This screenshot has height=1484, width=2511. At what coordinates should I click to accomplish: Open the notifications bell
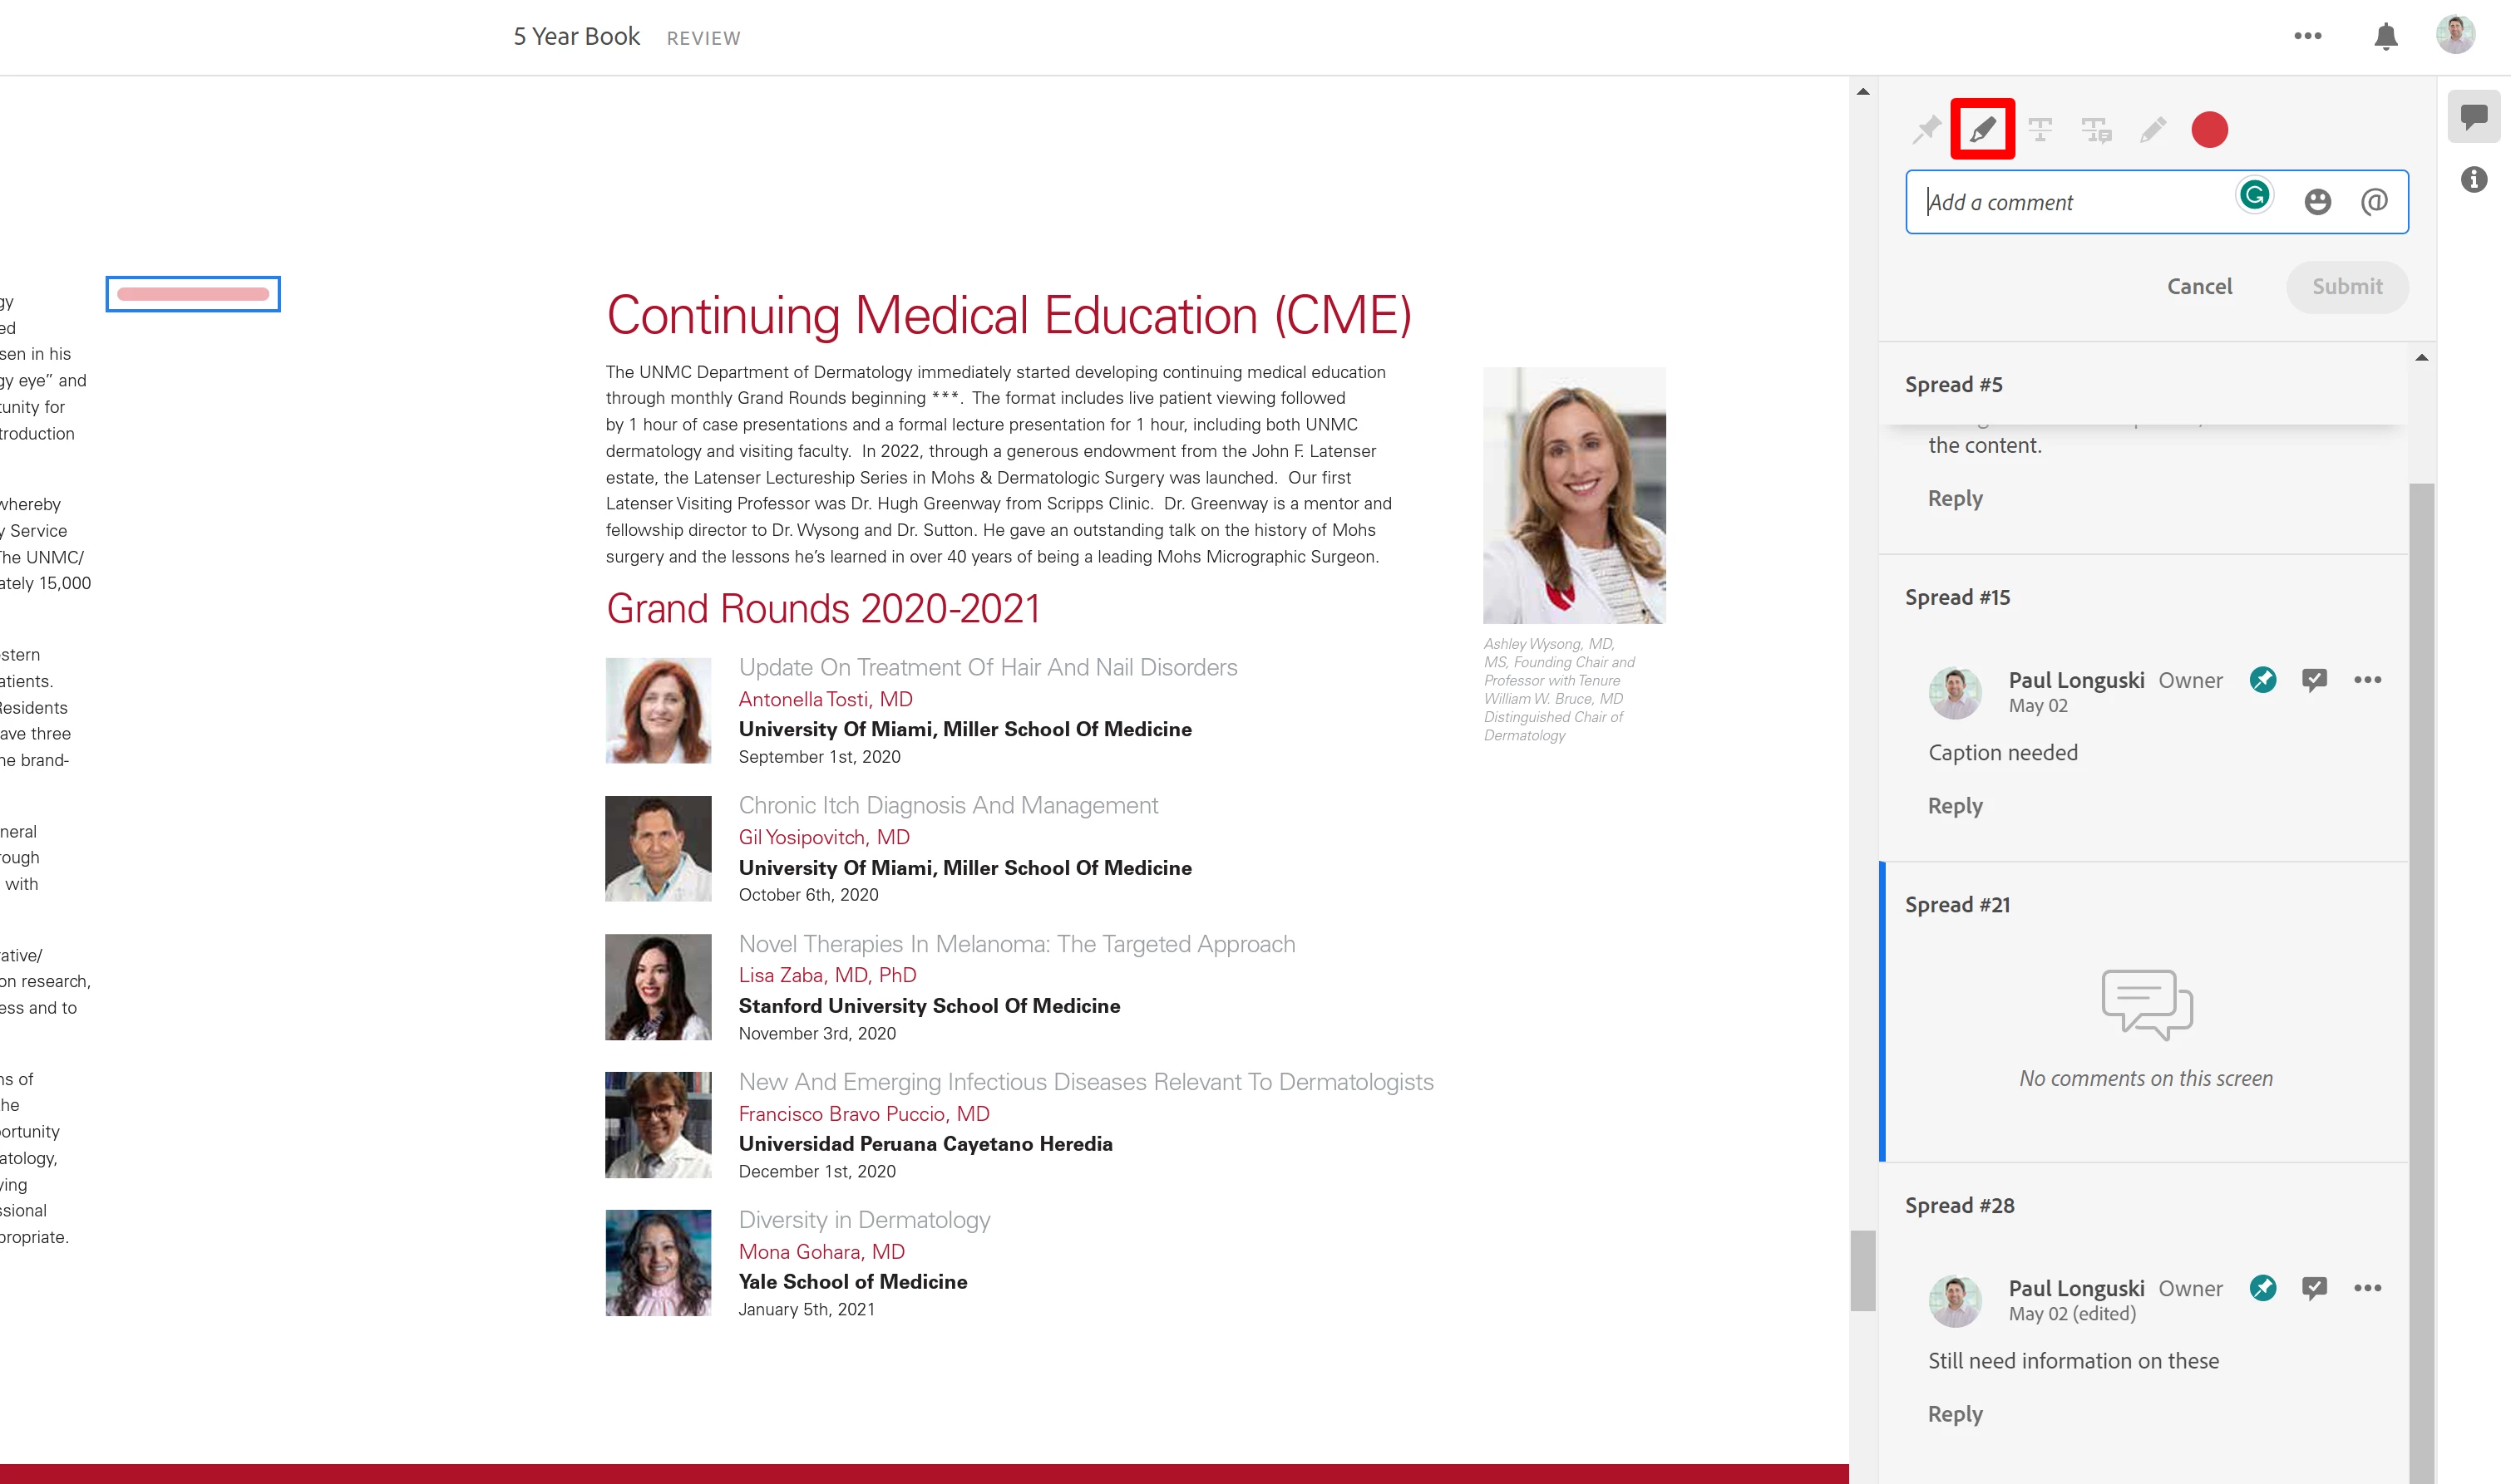(x=2385, y=37)
